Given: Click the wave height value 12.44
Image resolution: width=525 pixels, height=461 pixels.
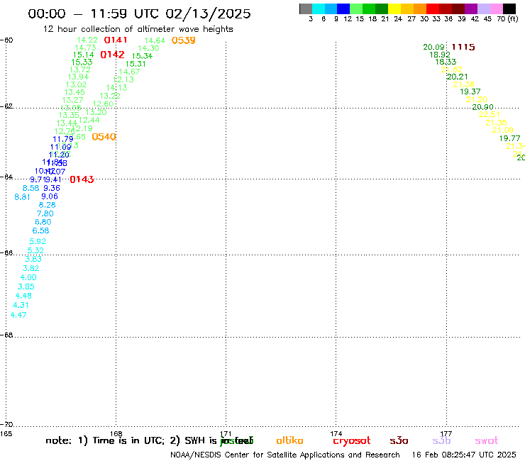Looking at the screenshot, I should [x=89, y=120].
